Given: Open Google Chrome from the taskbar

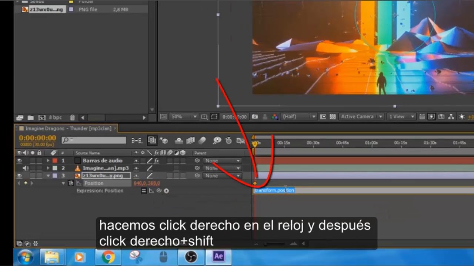Looking at the screenshot, I should point(108,257).
